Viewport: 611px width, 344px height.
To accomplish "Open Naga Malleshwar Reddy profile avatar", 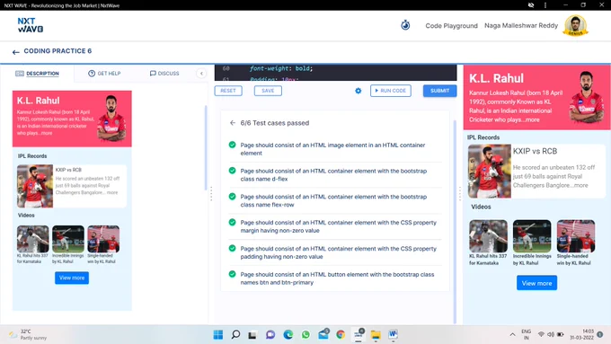I will tap(576, 25).
